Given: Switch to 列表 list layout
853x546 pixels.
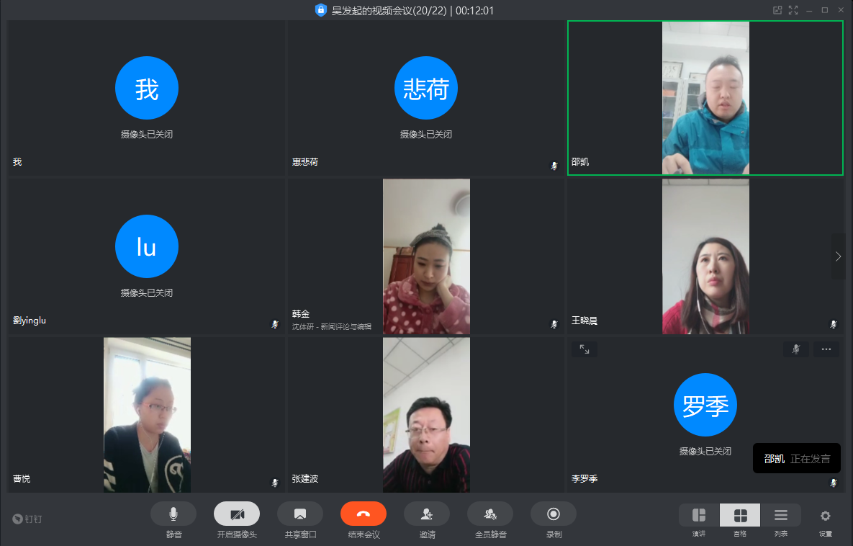Looking at the screenshot, I should pyautogui.click(x=781, y=516).
